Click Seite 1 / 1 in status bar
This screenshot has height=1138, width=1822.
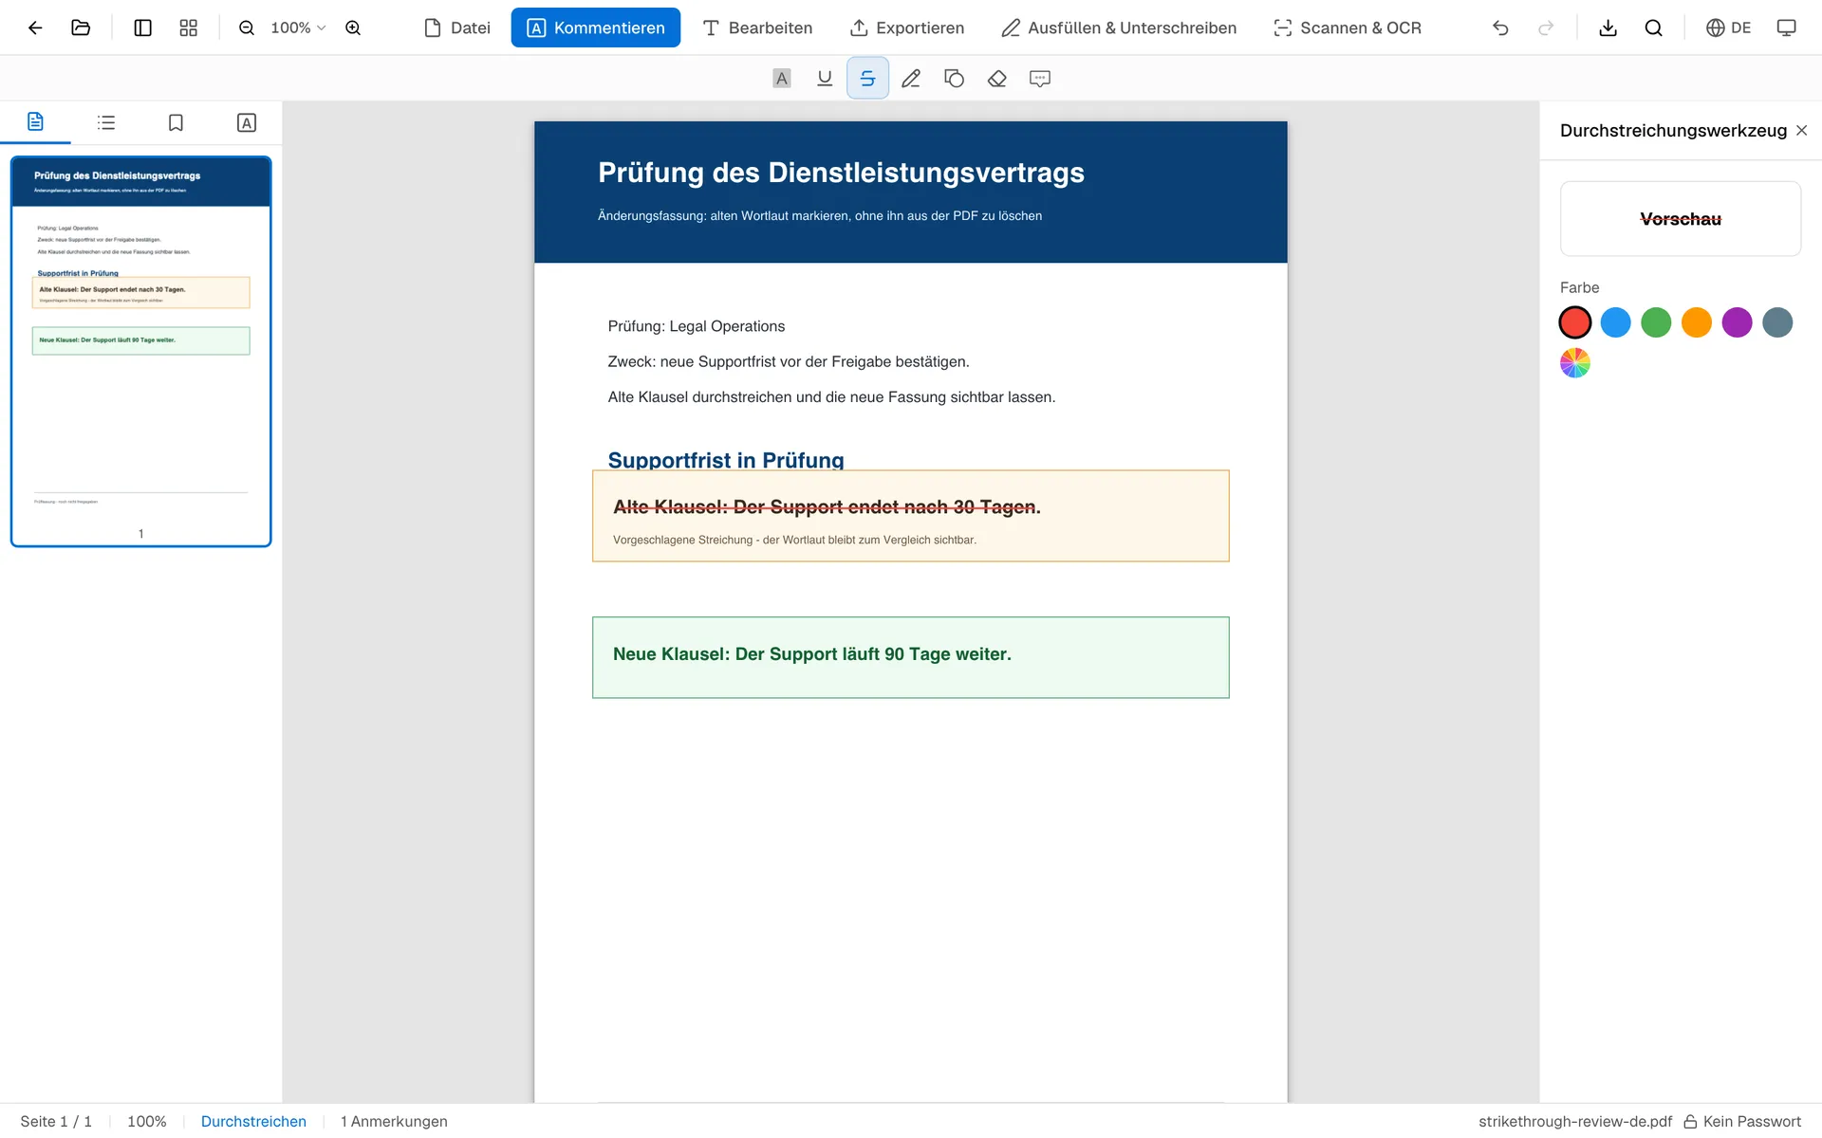pyautogui.click(x=56, y=1121)
